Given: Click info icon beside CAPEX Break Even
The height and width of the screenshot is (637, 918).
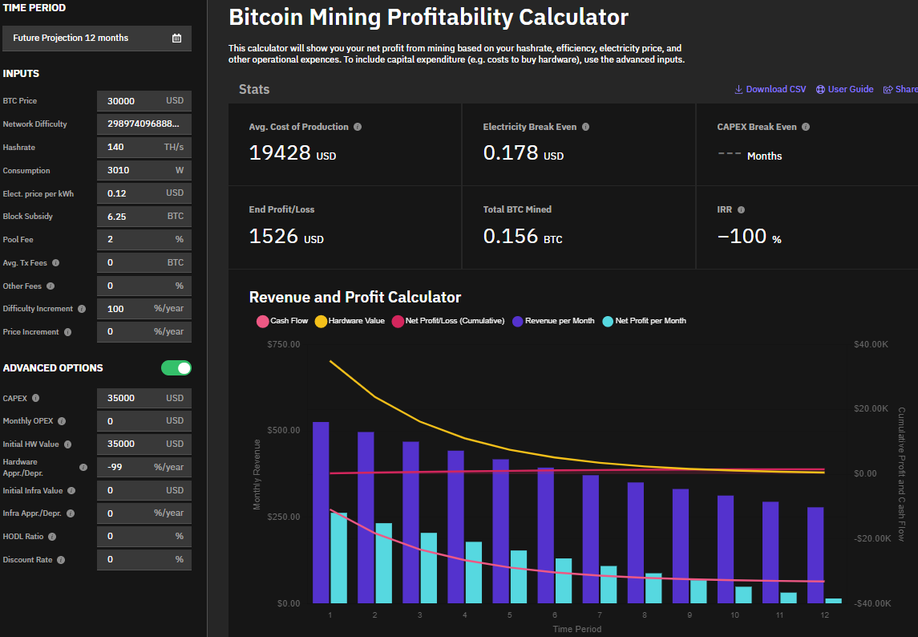Looking at the screenshot, I should point(806,127).
